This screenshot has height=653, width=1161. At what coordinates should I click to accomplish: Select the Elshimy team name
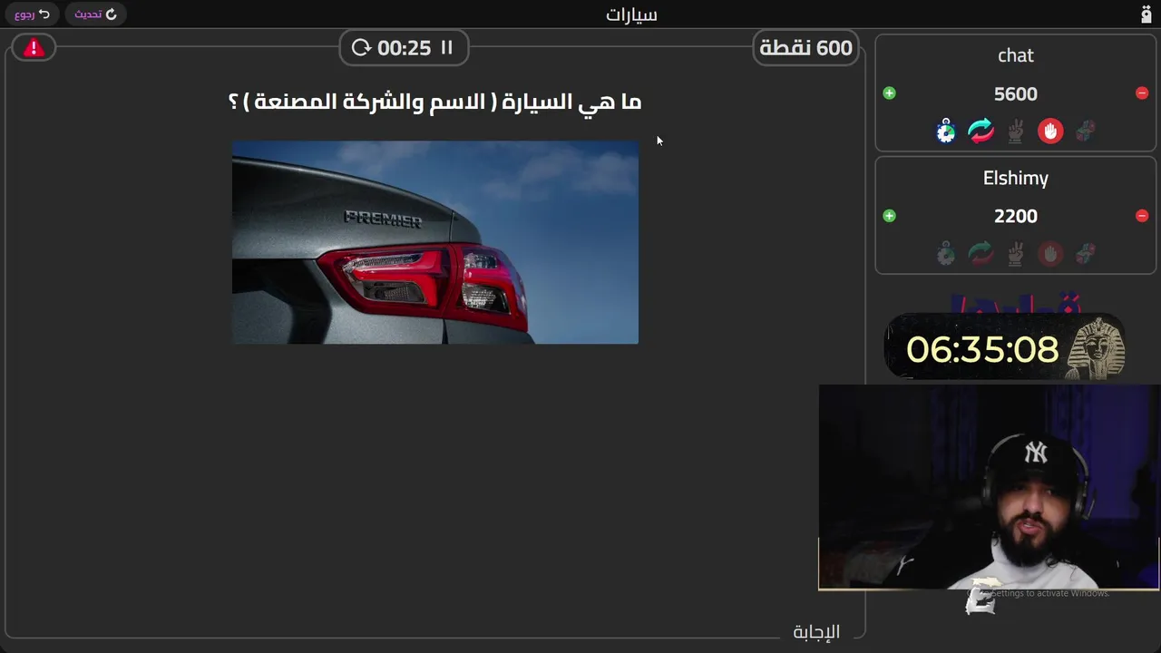(x=1016, y=178)
